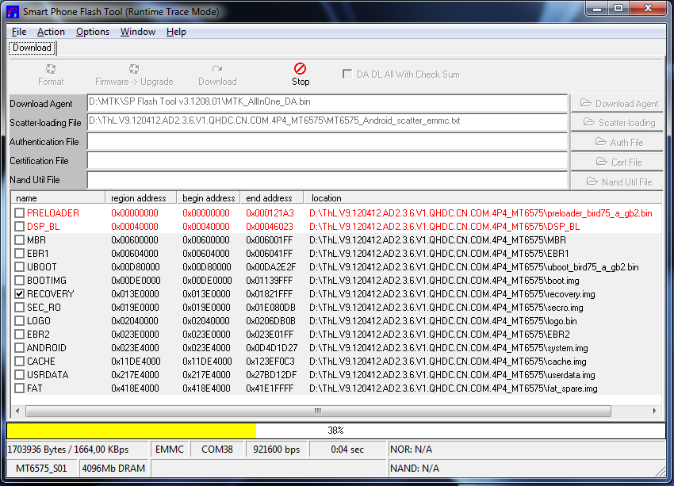Check the UBOOT partition checkbox
Viewport: 674px width, 486px height.
pos(19,267)
